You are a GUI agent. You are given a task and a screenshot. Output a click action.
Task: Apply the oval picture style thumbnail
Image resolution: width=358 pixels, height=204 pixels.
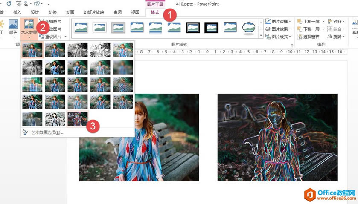pyautogui.click(x=248, y=28)
